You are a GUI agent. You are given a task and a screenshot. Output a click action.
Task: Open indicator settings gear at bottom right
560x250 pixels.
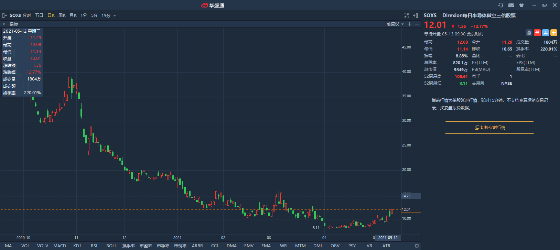coord(417,246)
